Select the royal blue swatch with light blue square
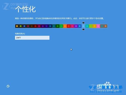126x95 pixels. pos(80,26)
